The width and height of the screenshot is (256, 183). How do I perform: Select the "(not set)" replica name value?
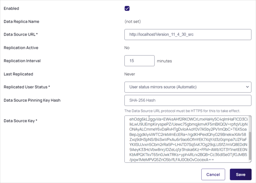tap(133, 22)
